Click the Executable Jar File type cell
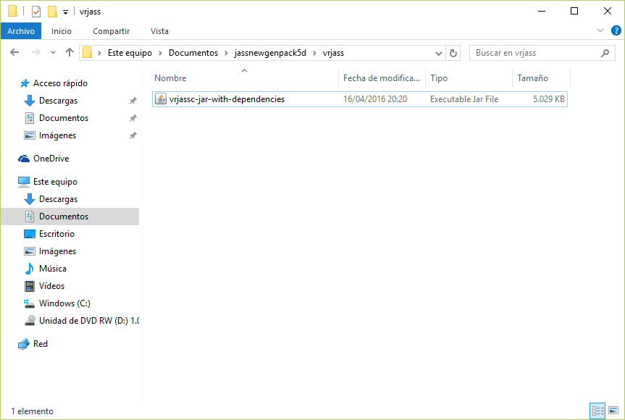This screenshot has width=625, height=420. (x=464, y=98)
